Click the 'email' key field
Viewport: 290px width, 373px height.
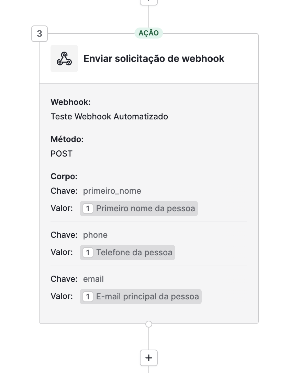tap(93, 279)
